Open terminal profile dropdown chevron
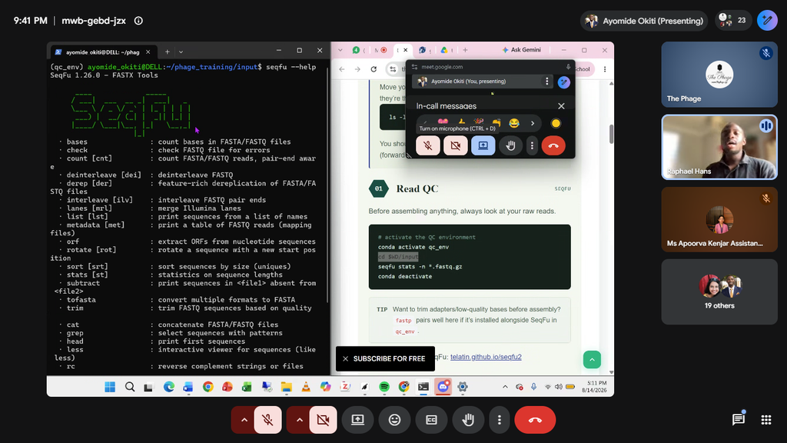 click(x=181, y=52)
